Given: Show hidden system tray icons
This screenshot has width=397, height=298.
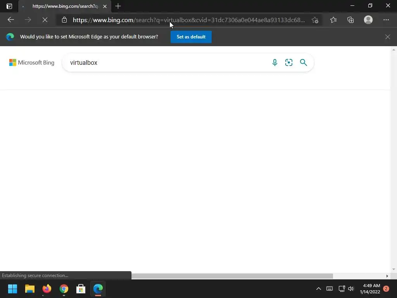Looking at the screenshot, I should point(319,289).
